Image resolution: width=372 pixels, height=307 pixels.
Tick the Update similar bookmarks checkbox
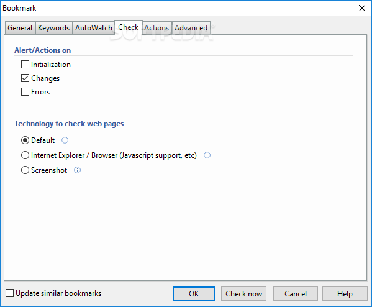click(9, 293)
